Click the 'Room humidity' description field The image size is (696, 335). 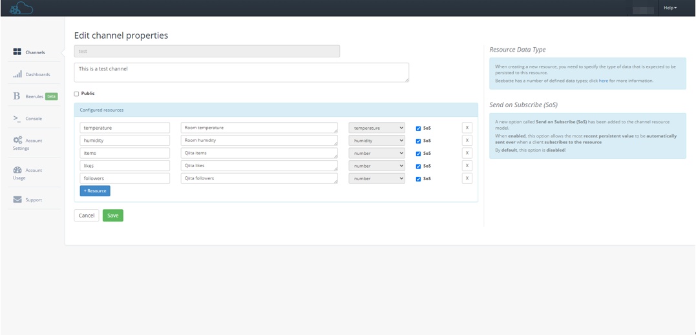(x=259, y=141)
